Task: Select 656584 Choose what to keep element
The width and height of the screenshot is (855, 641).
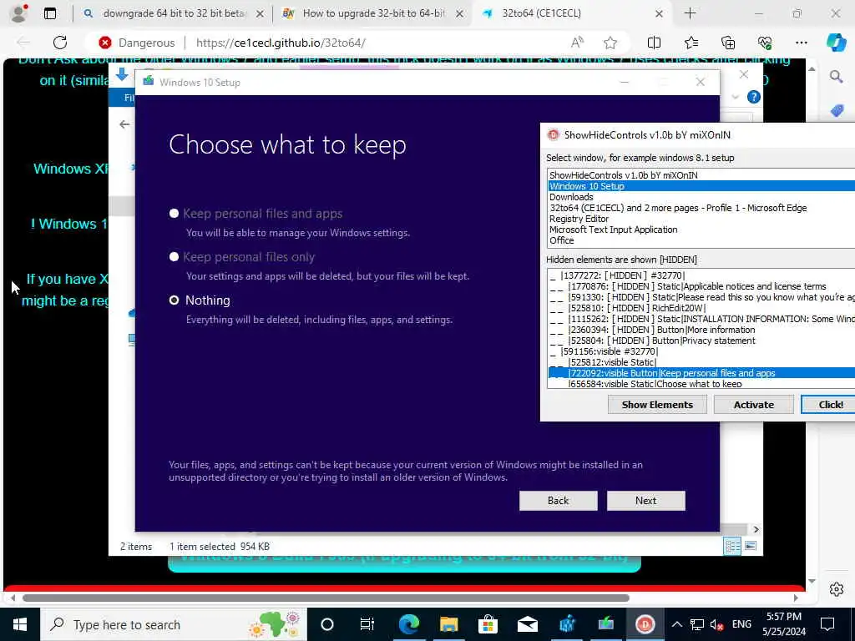Action: point(701,384)
